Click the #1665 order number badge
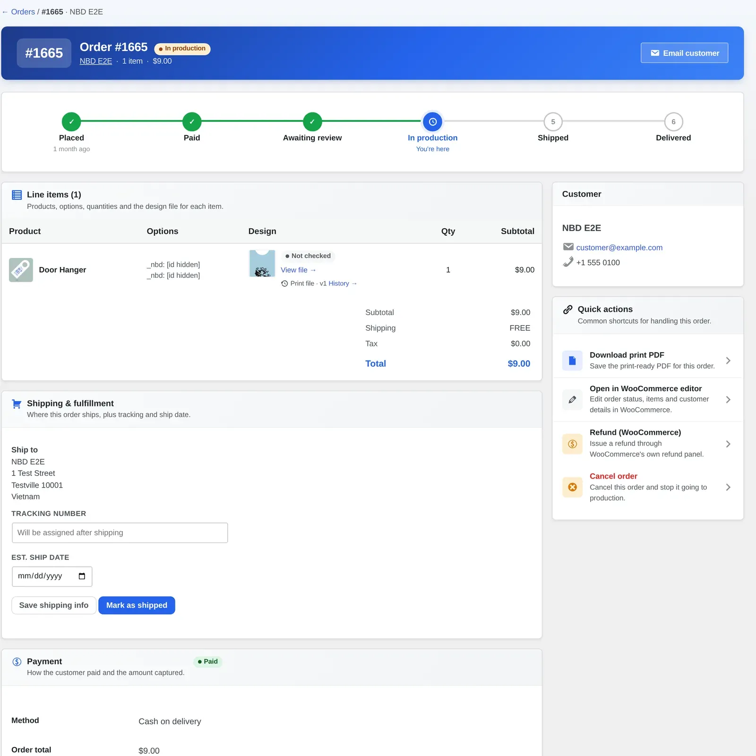Screen dimensions: 756x756 coord(44,53)
